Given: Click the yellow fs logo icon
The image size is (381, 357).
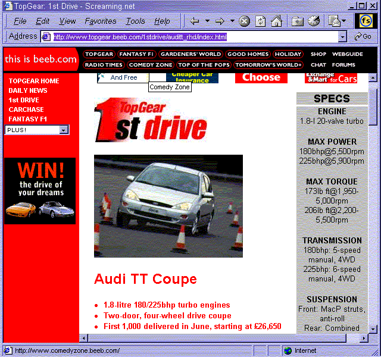Looking at the screenshot, I should pos(366,21).
